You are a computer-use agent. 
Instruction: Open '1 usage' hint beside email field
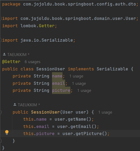pos(79,83)
